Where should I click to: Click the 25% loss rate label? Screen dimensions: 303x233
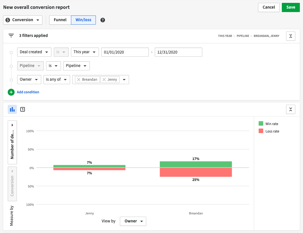[196, 180]
